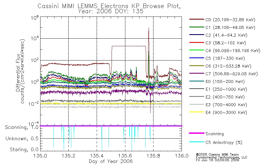
Task: Click the magenta Scanning legend line
Action: pos(196,133)
